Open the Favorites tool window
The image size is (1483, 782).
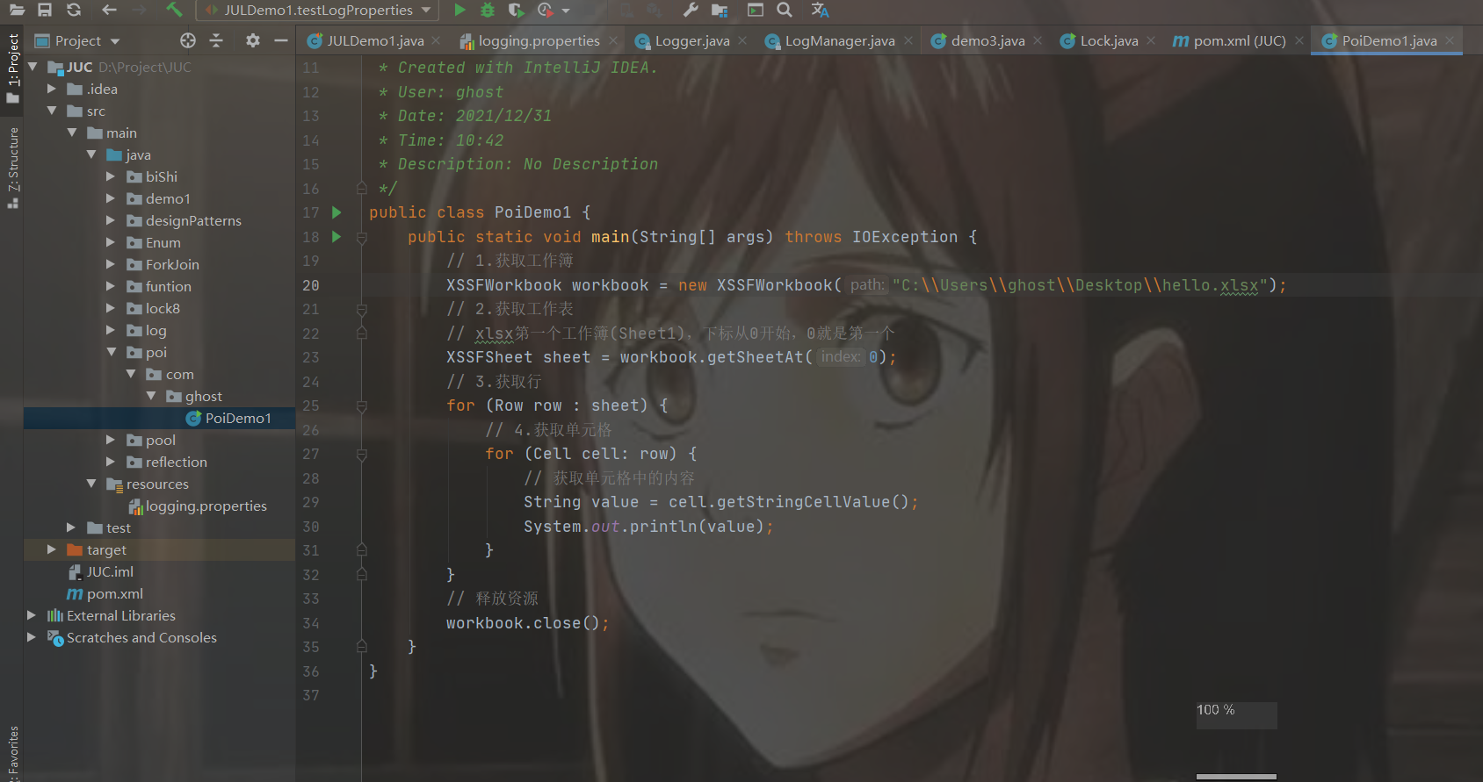pos(12,753)
